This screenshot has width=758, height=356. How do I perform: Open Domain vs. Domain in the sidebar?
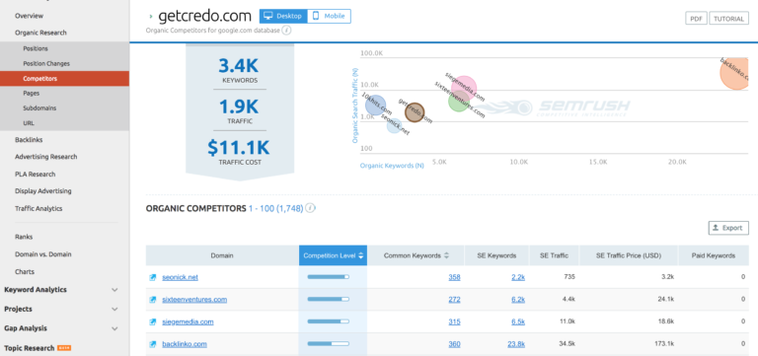[x=43, y=254]
